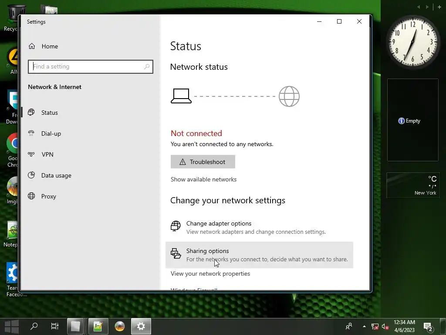Open the Windows Start menu
Viewport: 446px width, 335px height.
coord(12,326)
